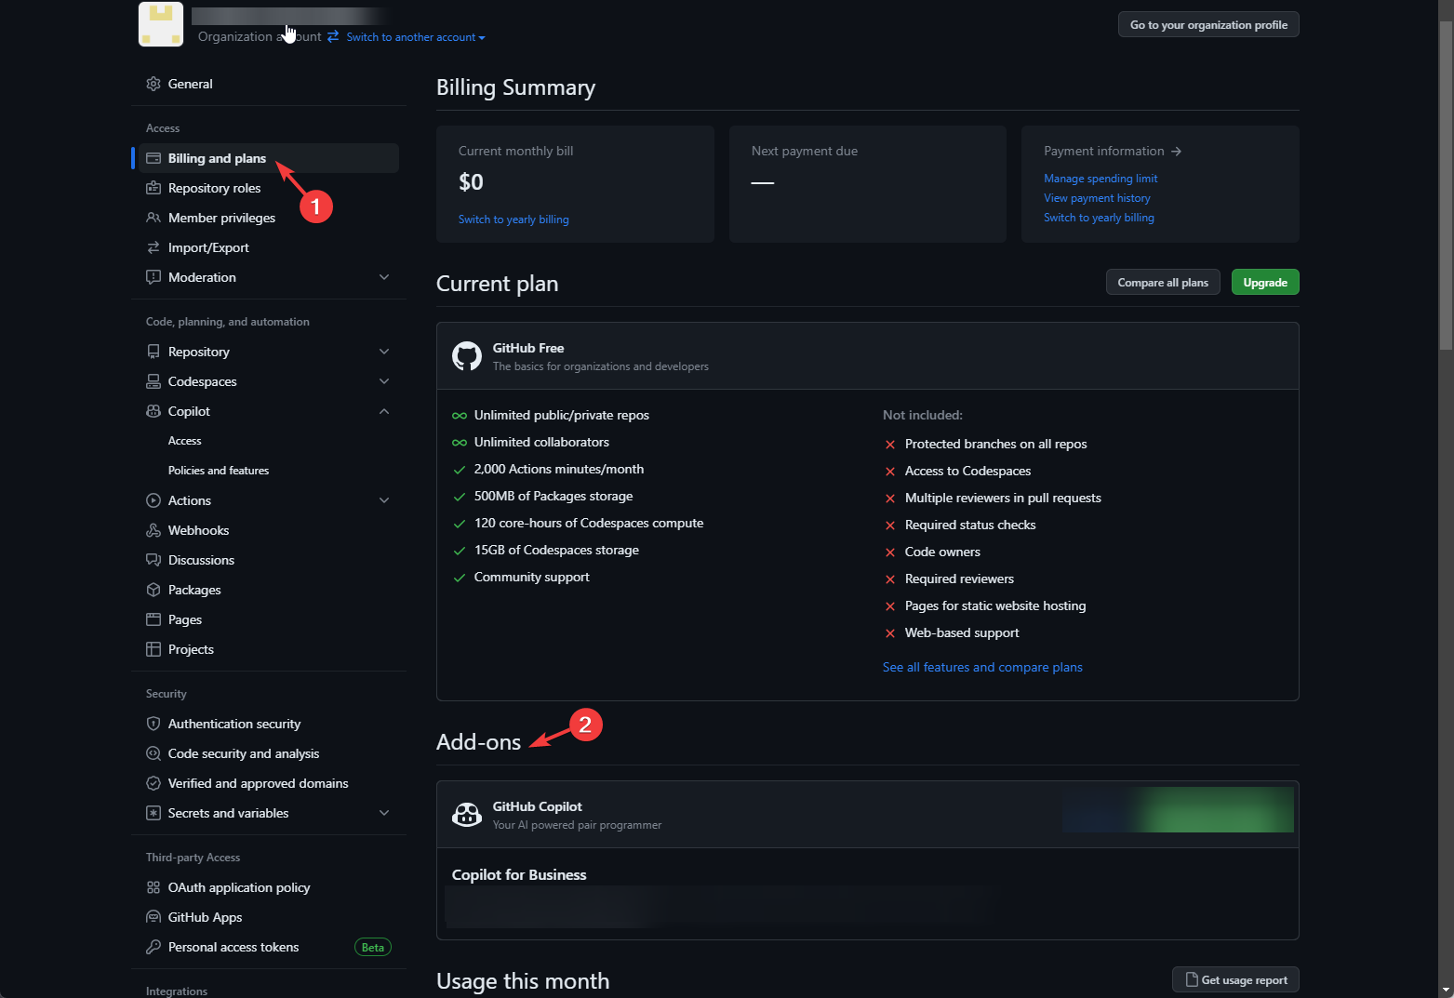Select the Packages cube icon
The width and height of the screenshot is (1454, 998).
153,590
